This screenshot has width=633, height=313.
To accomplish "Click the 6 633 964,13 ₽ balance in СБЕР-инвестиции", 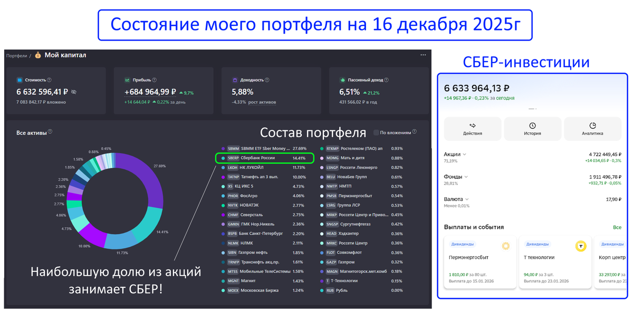I will coord(477,88).
